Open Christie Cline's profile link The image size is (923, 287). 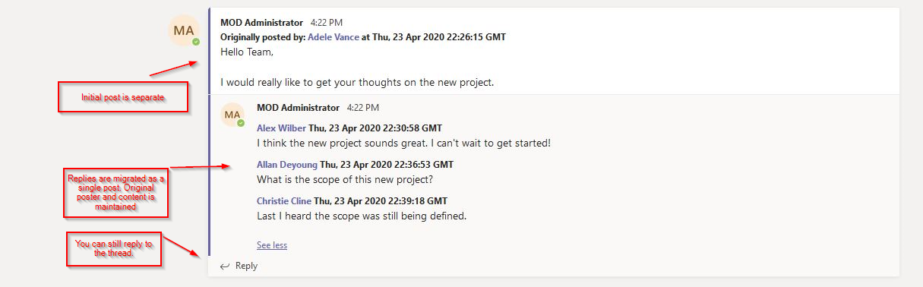click(x=284, y=201)
